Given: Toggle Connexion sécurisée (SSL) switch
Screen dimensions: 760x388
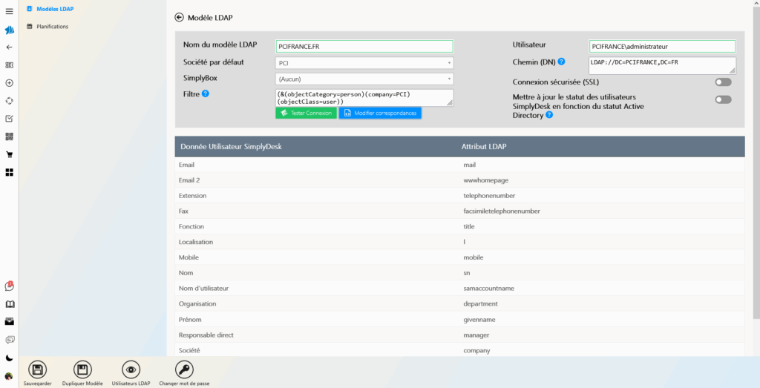Looking at the screenshot, I should pos(723,82).
